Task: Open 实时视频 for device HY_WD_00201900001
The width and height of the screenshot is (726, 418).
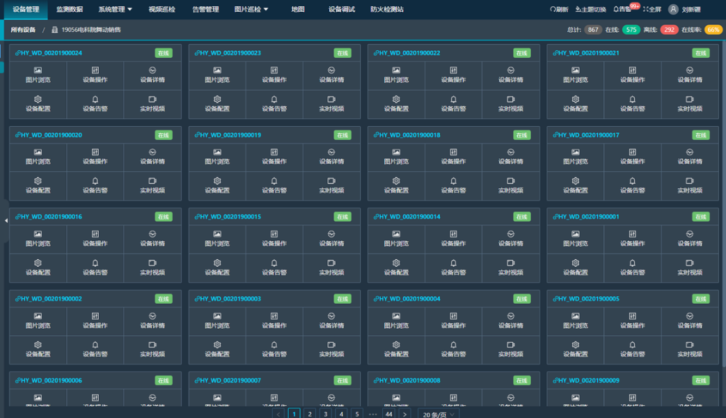Action: pyautogui.click(x=689, y=267)
